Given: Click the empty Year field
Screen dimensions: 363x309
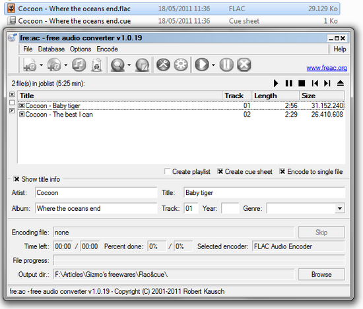Looking at the screenshot, I should click(x=230, y=208).
